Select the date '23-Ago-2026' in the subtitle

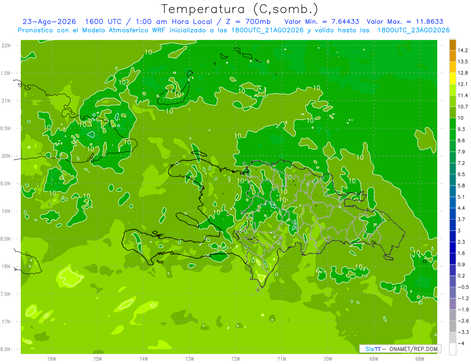click(x=49, y=22)
